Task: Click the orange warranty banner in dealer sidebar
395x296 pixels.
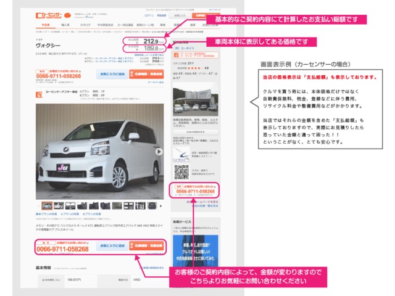Action: 196,55
